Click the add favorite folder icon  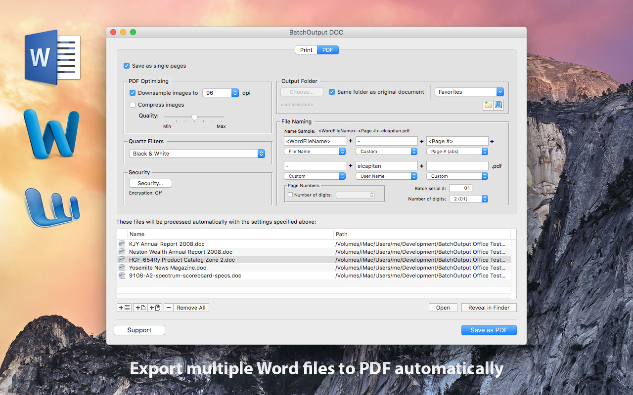488,105
